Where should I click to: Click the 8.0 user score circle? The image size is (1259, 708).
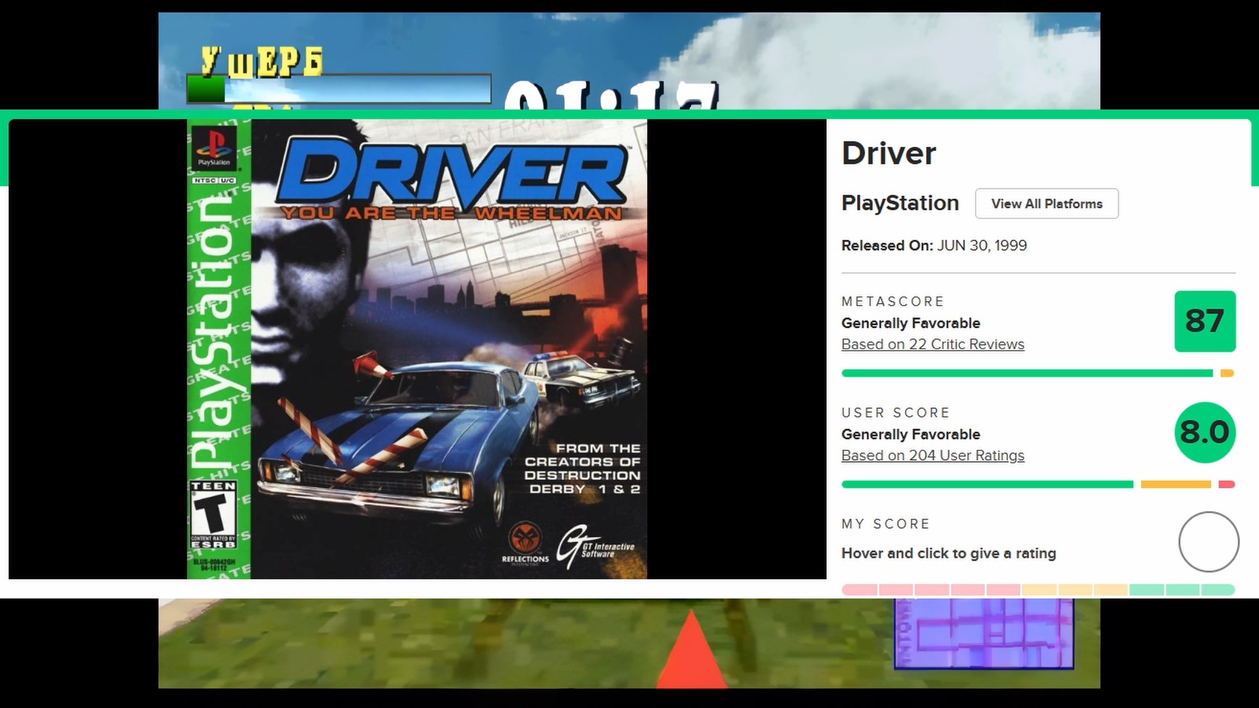[x=1205, y=433]
